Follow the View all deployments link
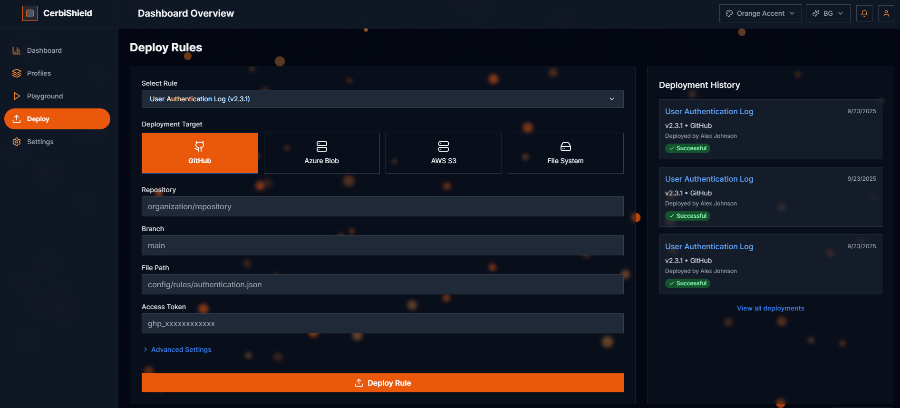This screenshot has width=900, height=408. [x=770, y=308]
